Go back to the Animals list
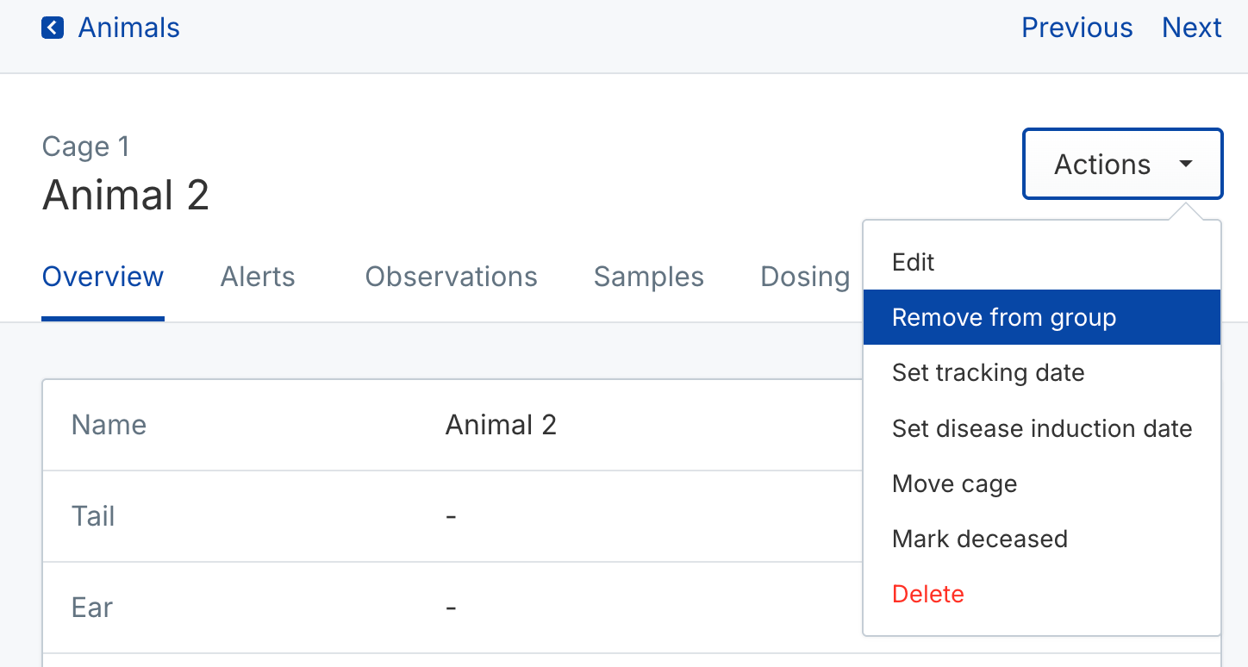The height and width of the screenshot is (667, 1248). tap(128, 28)
